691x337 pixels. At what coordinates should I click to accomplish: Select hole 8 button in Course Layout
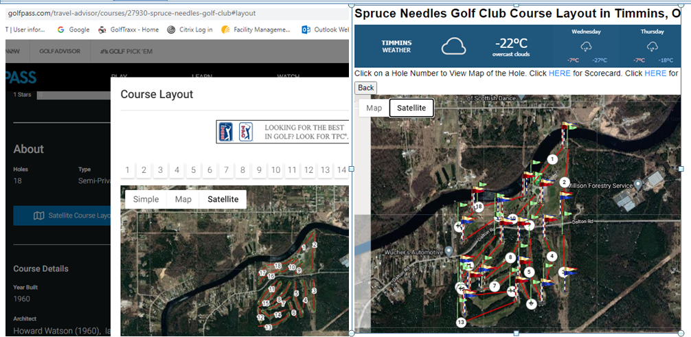point(242,170)
